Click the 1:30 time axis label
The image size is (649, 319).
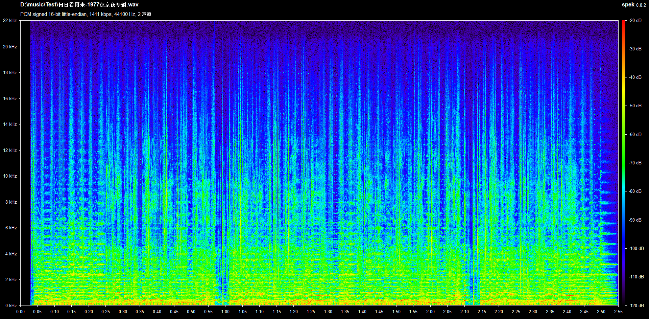click(x=328, y=312)
